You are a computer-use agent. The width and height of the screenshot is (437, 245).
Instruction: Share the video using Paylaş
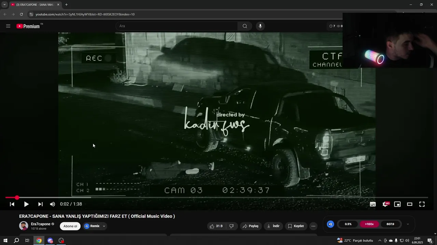point(250,226)
